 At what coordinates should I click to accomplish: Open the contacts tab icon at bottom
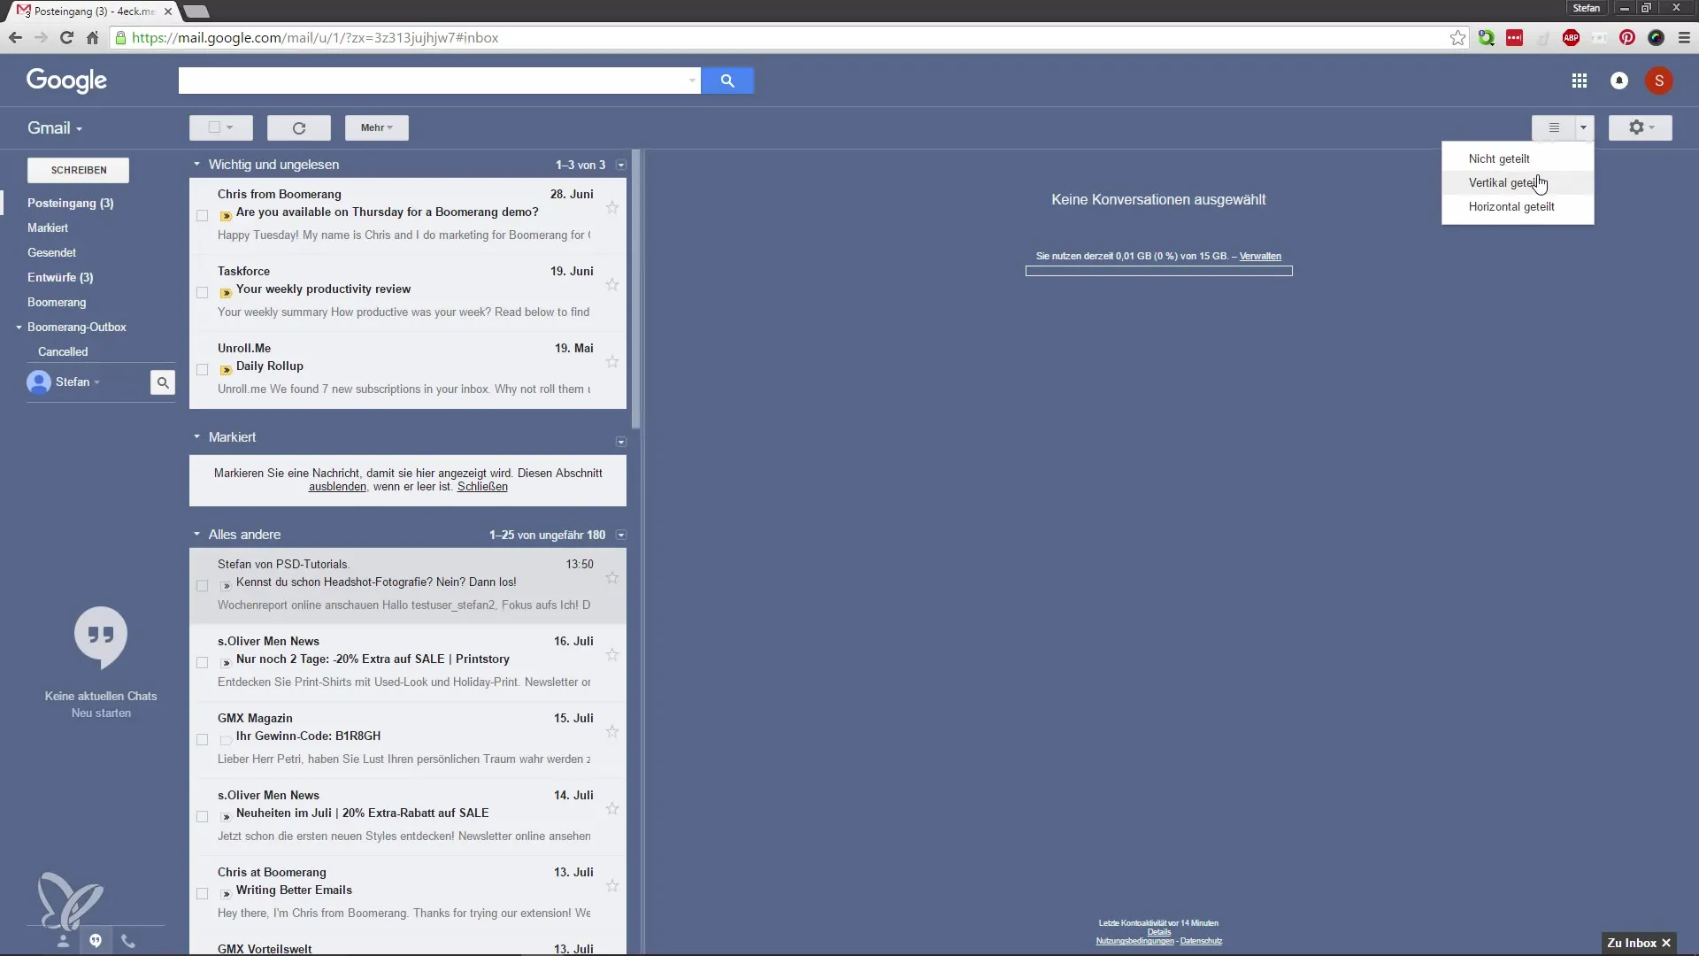[63, 941]
